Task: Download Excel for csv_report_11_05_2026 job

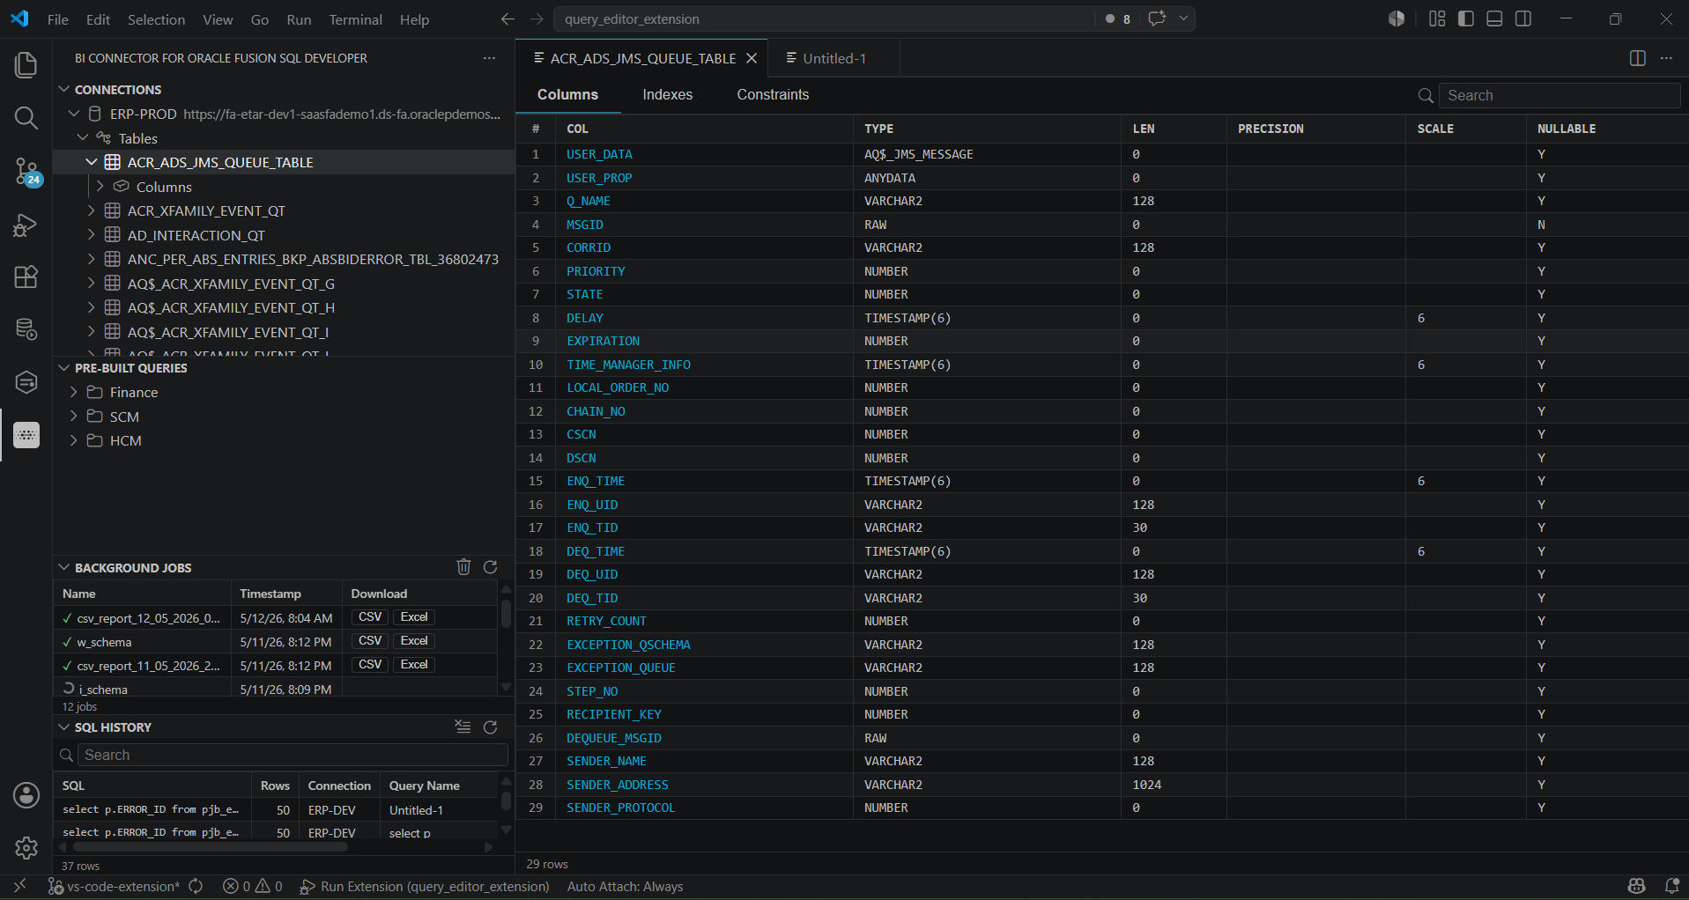Action: click(x=414, y=665)
